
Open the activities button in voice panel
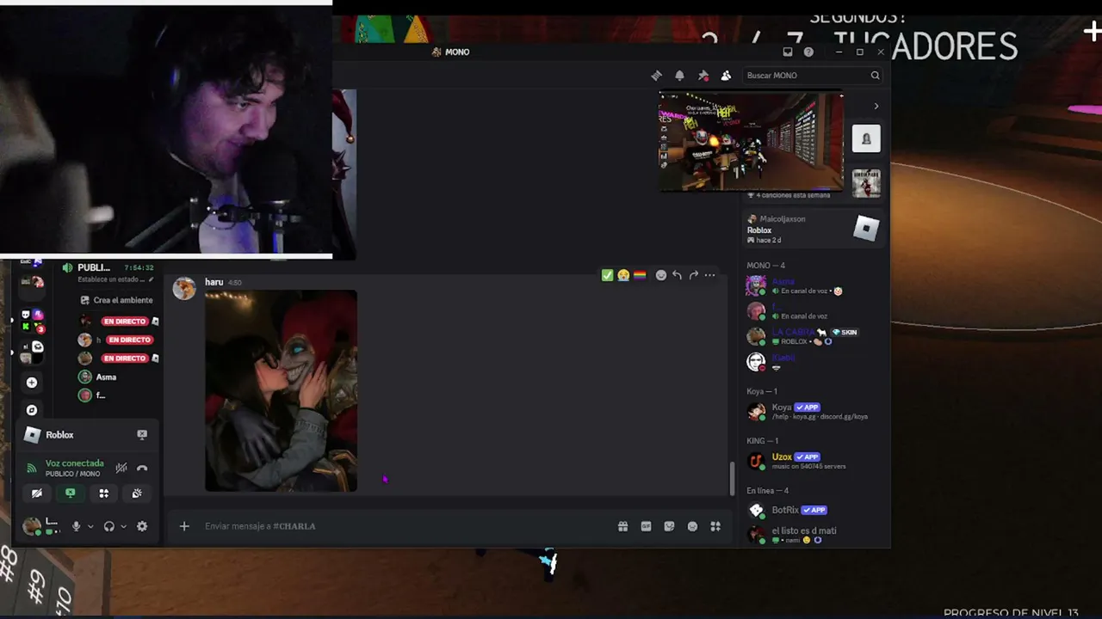click(104, 493)
